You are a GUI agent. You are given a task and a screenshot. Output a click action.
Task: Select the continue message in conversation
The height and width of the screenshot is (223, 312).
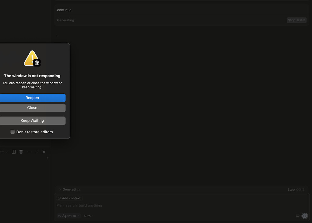pyautogui.click(x=64, y=10)
